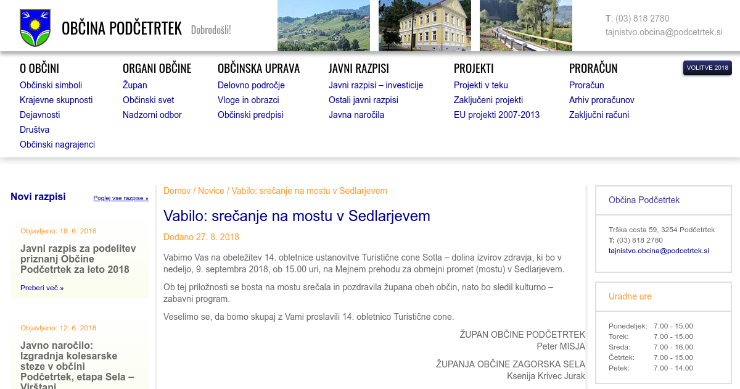Go to Novice breadcrumb link

pyautogui.click(x=211, y=191)
